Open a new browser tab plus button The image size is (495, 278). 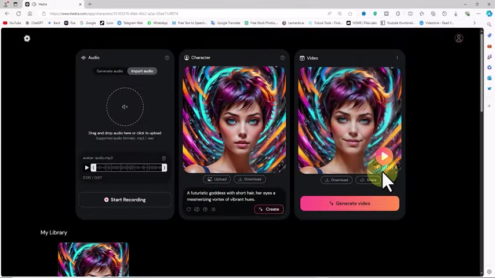coord(90,4)
